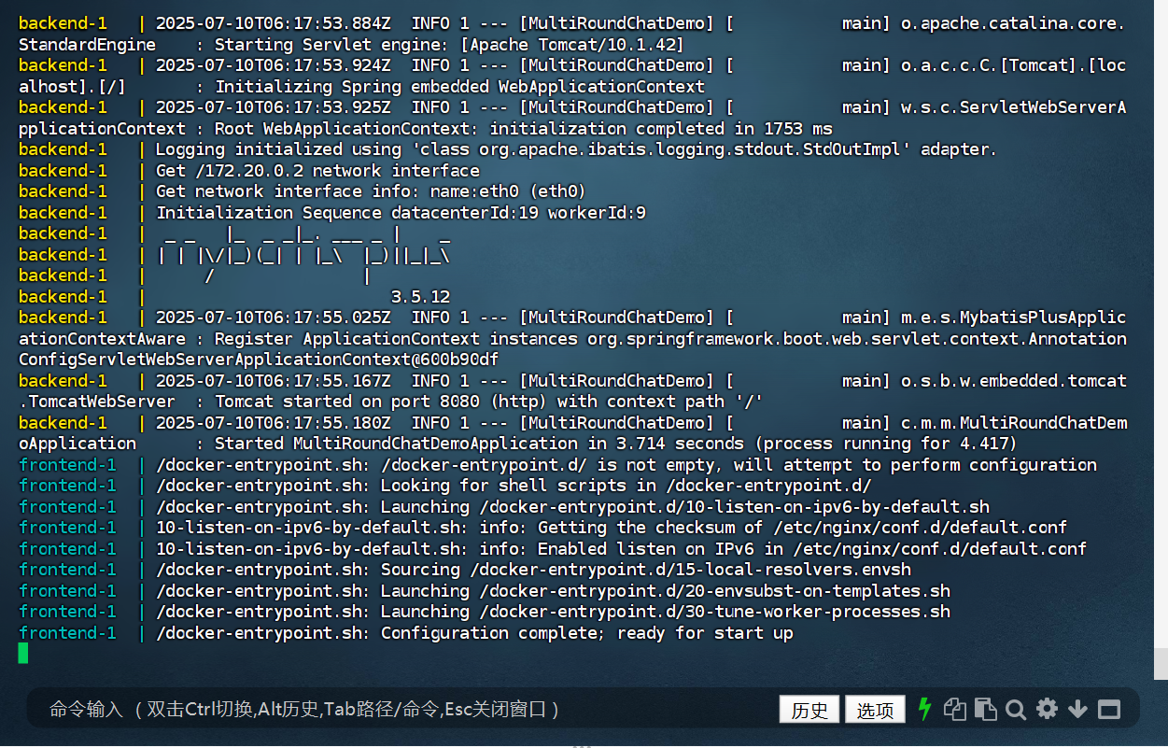Click 'frontend-1' label on the Configuration complete line
1168x748 pixels.
[x=67, y=633]
